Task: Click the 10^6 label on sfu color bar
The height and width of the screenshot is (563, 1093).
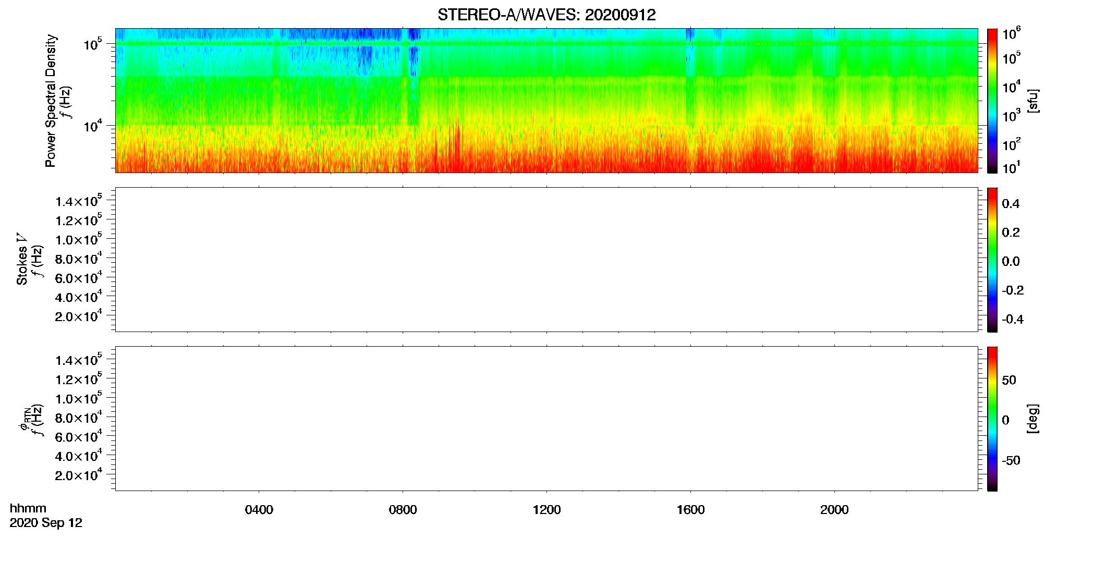Action: tap(1012, 33)
